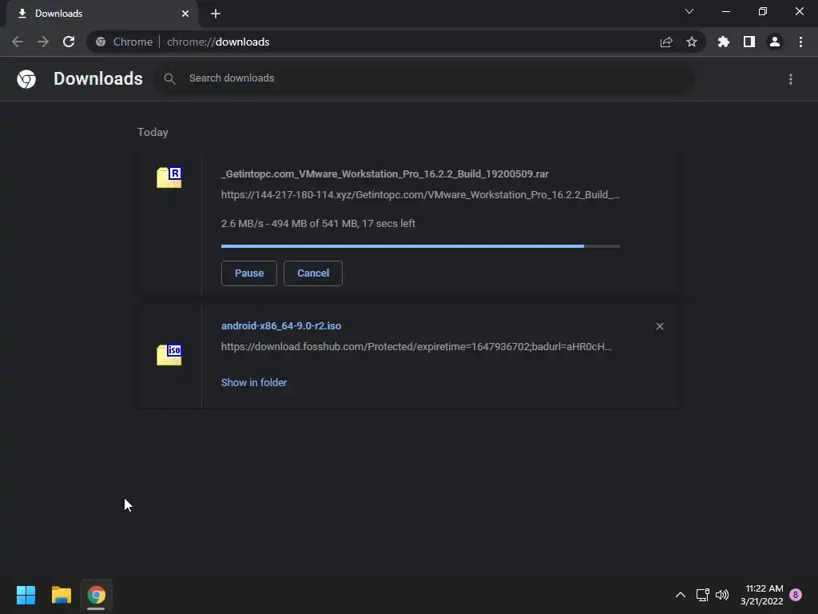Close the Downloads tab

click(x=185, y=14)
